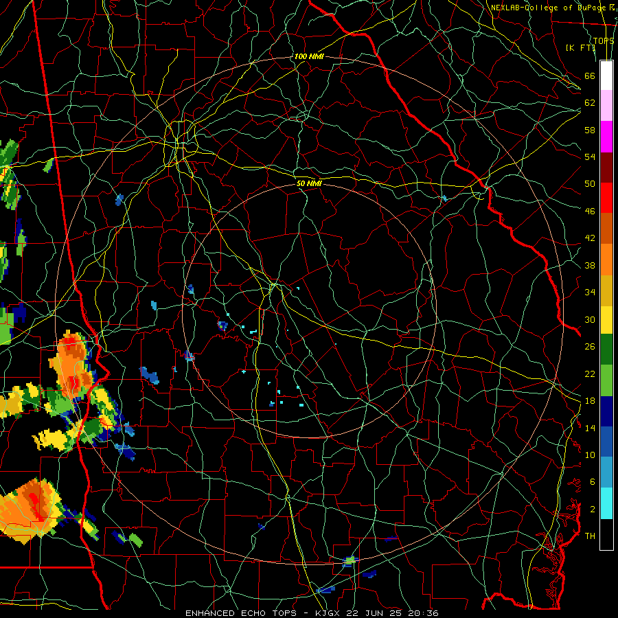Click the "18" scale label
Screen dimensions: 618x618
(590, 401)
